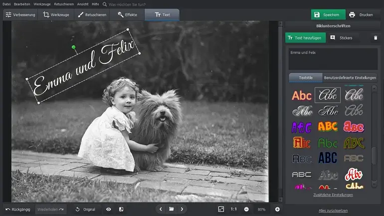This screenshot has height=216, width=384.
Task: Choose the grey serif Abc text style
Action: tap(328, 175)
